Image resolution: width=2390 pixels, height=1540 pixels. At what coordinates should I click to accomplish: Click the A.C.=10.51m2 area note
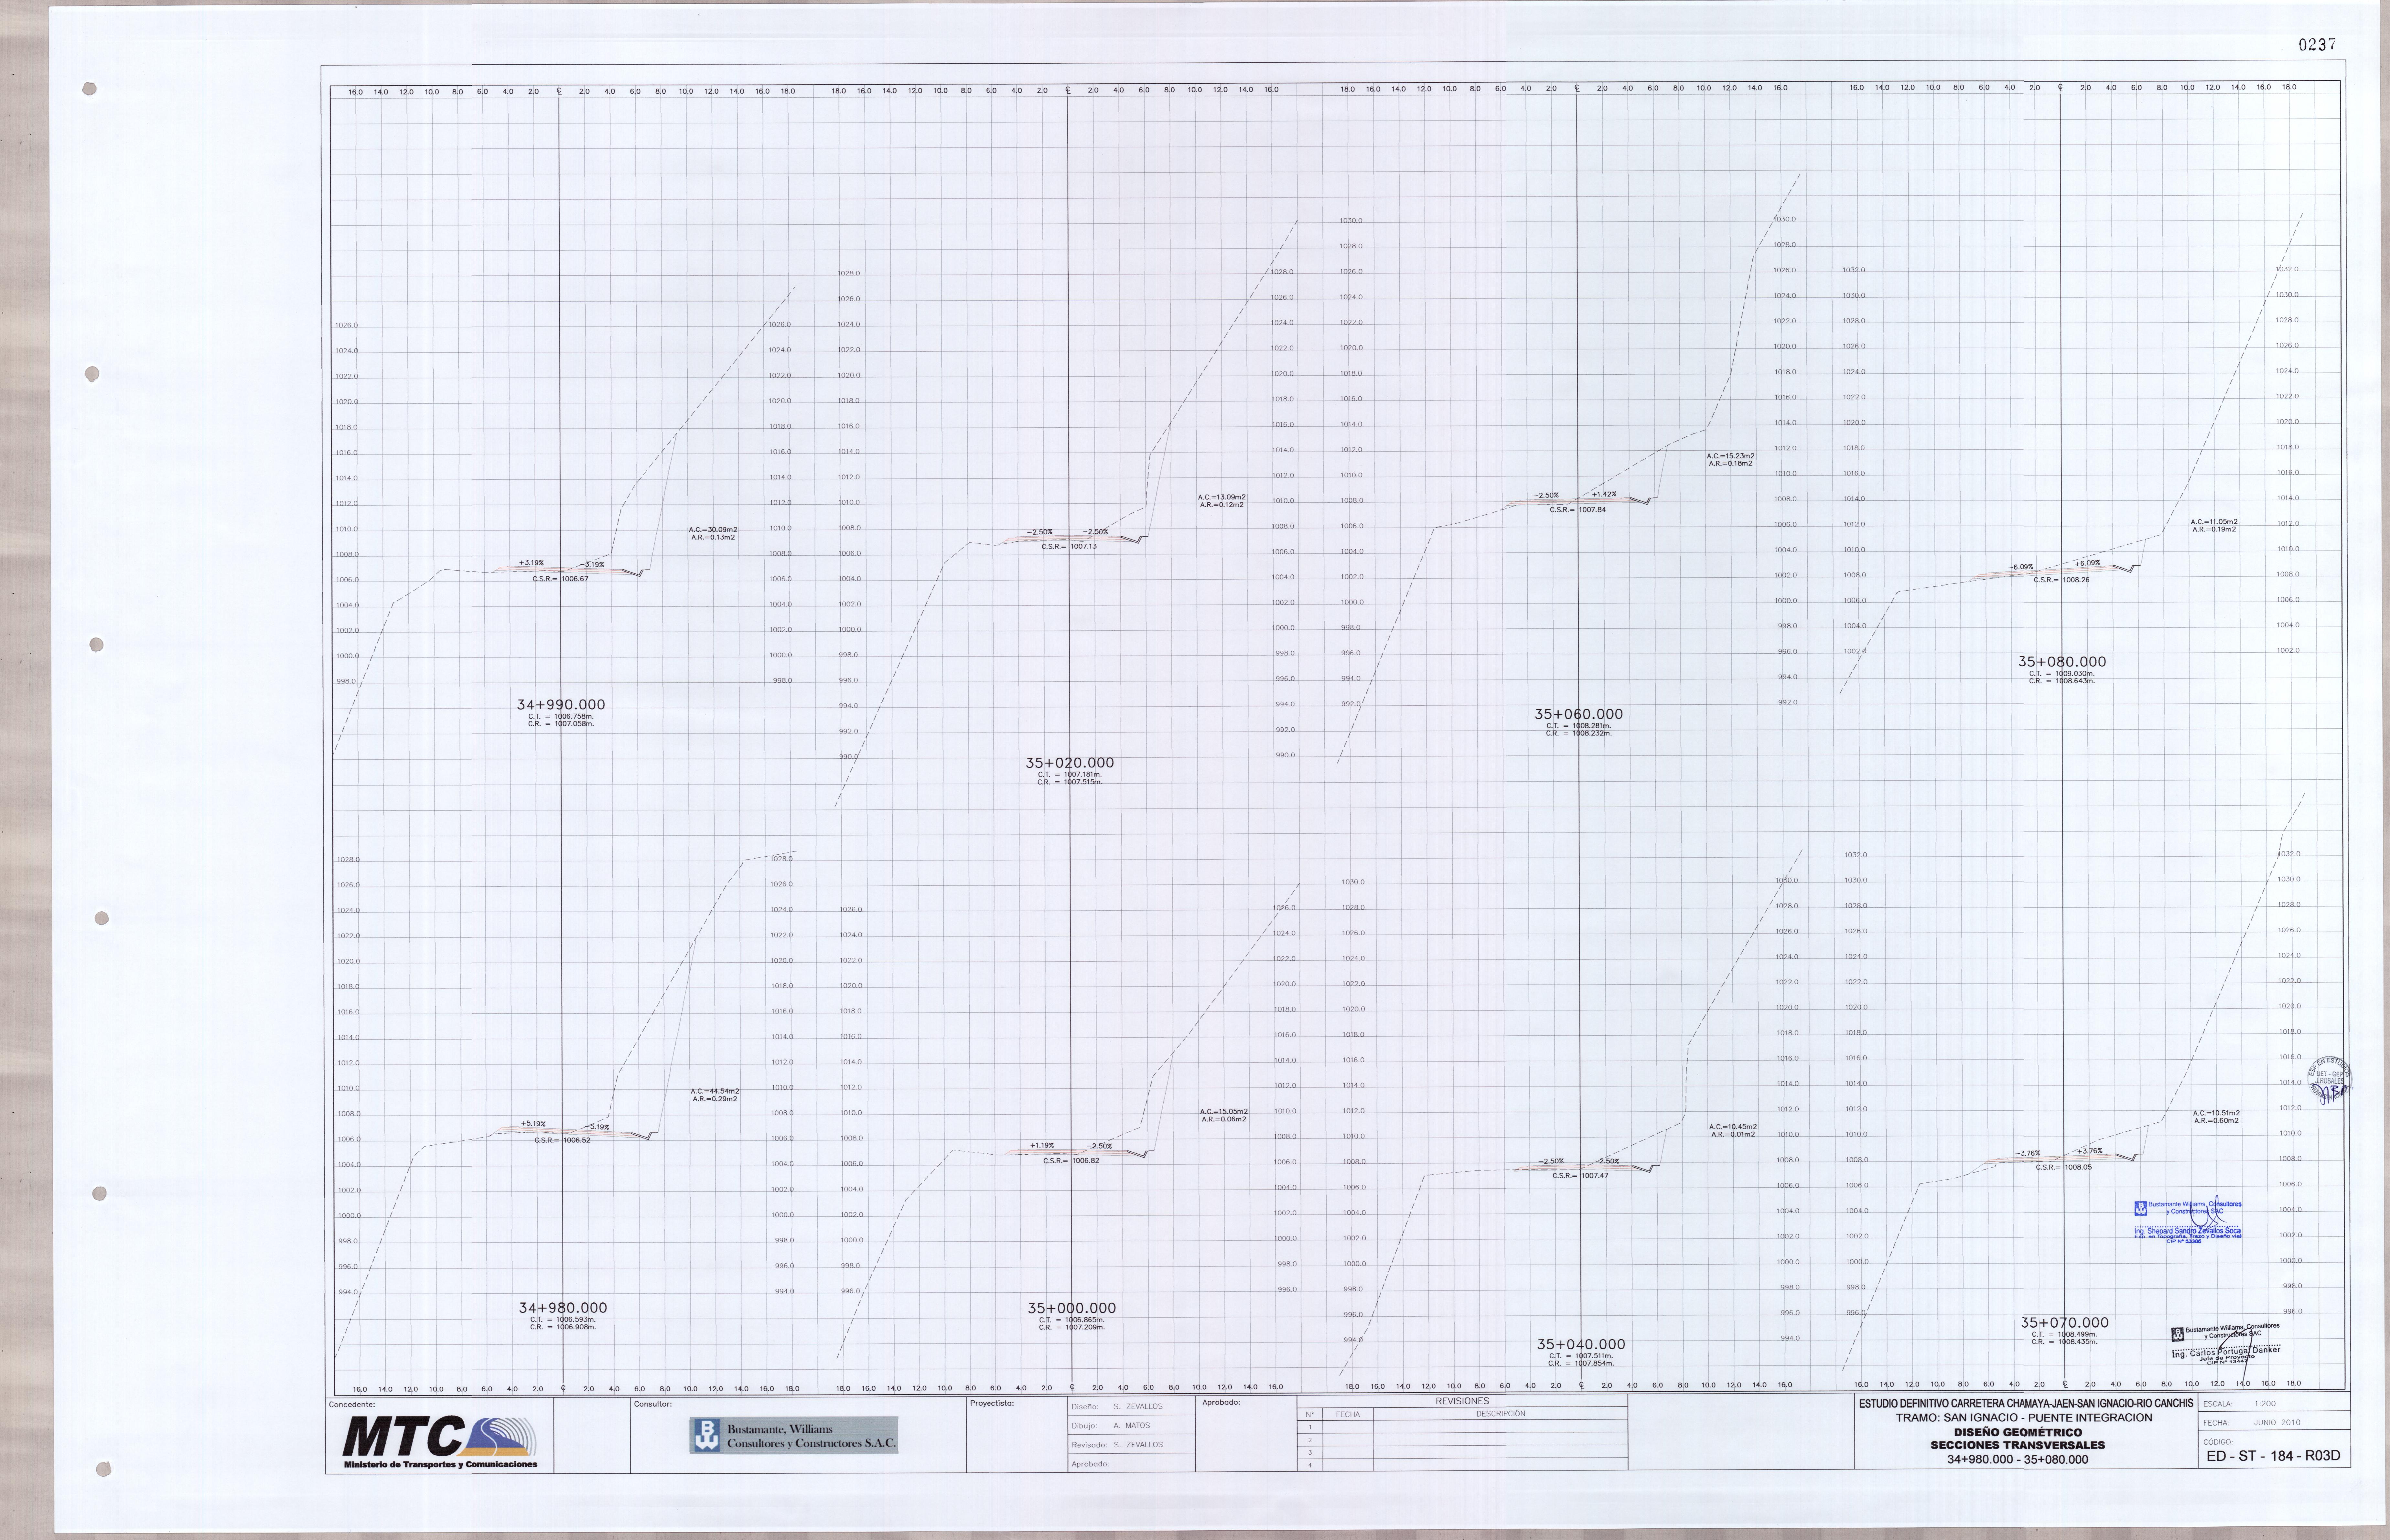coord(2216,1113)
